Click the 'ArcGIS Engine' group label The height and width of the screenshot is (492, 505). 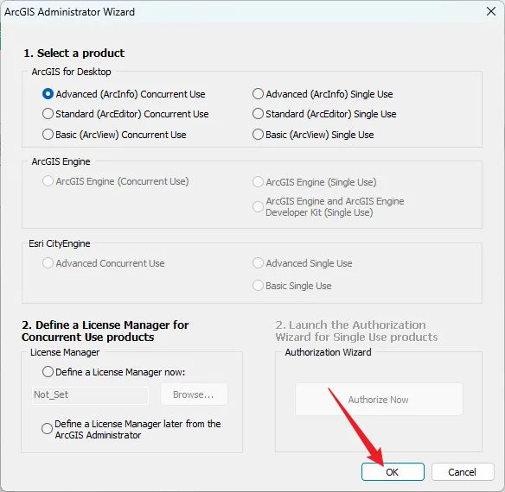(61, 161)
